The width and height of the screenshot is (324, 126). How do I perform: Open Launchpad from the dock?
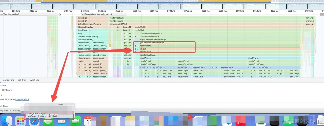(20, 121)
